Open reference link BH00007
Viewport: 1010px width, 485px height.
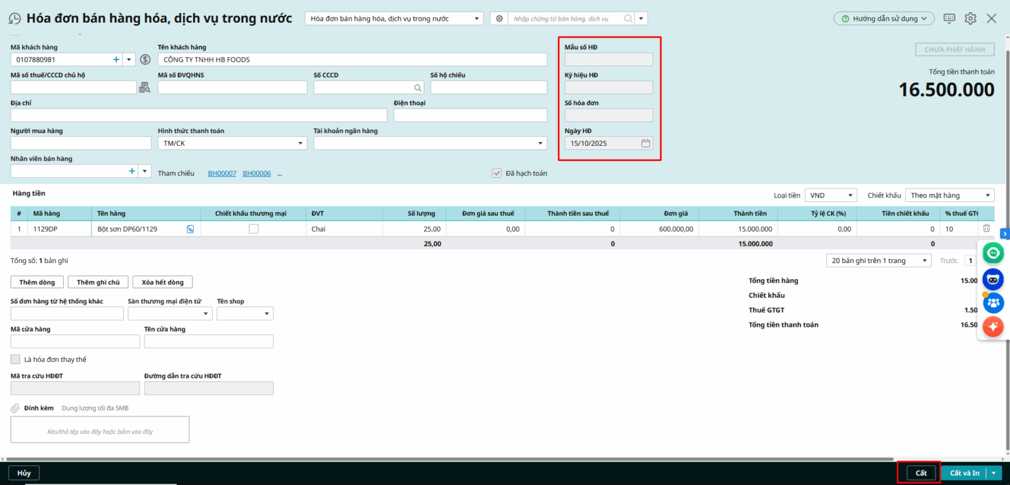pyautogui.click(x=222, y=173)
